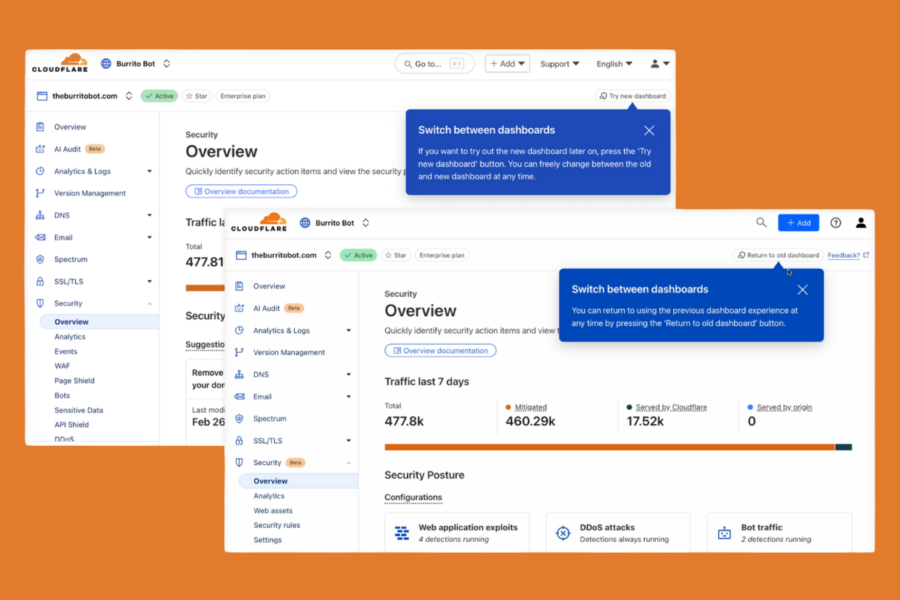Expand the Analytics & Logs section

348,330
